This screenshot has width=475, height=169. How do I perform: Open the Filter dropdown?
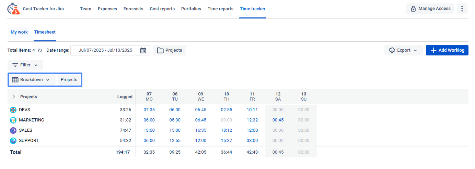(25, 65)
